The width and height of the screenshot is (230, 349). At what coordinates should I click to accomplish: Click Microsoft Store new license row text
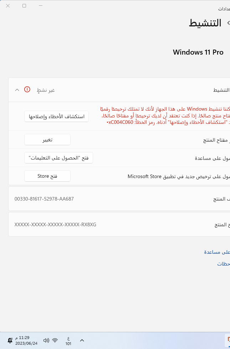(179, 176)
